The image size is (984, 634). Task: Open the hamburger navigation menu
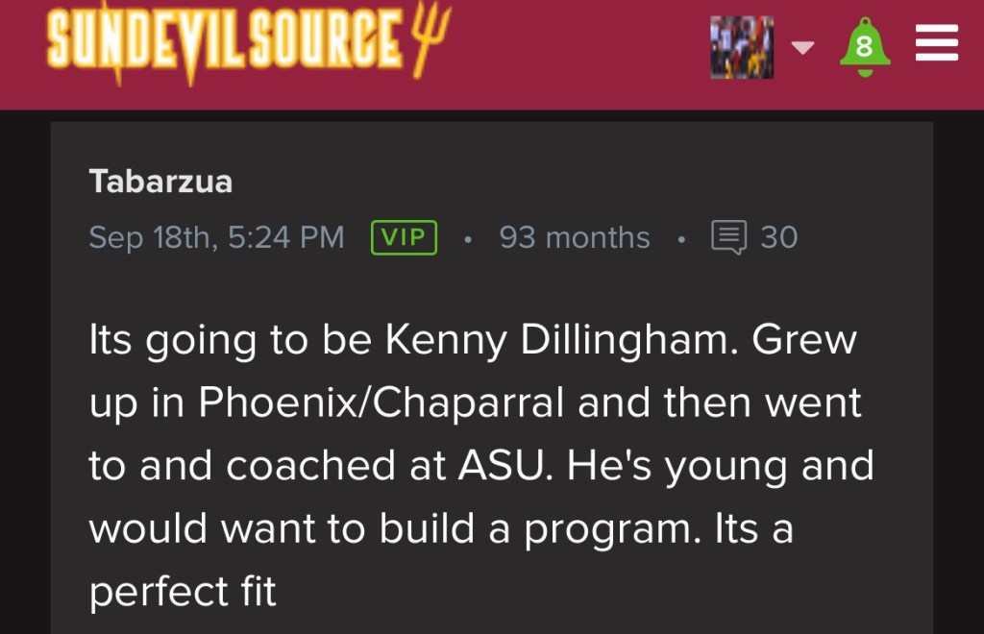click(x=936, y=44)
